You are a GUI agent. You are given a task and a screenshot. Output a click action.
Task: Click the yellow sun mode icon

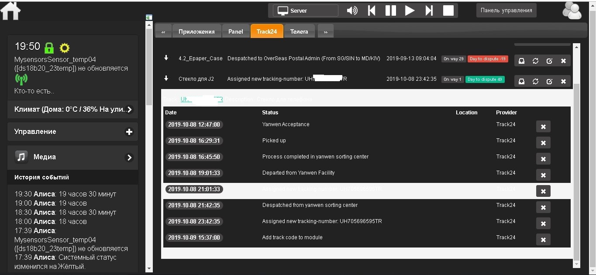pyautogui.click(x=65, y=48)
